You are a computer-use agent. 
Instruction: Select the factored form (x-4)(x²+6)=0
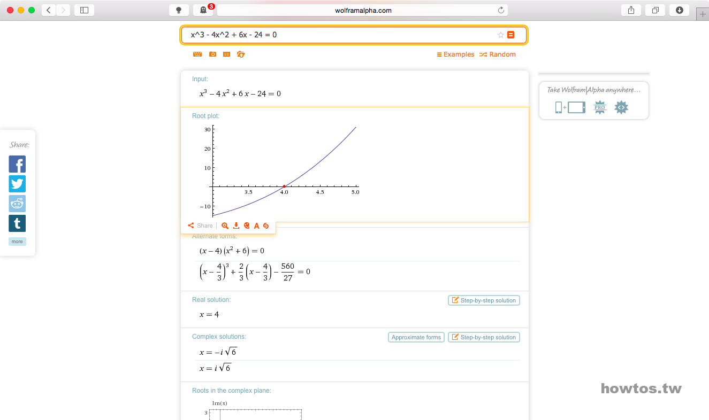pyautogui.click(x=232, y=251)
